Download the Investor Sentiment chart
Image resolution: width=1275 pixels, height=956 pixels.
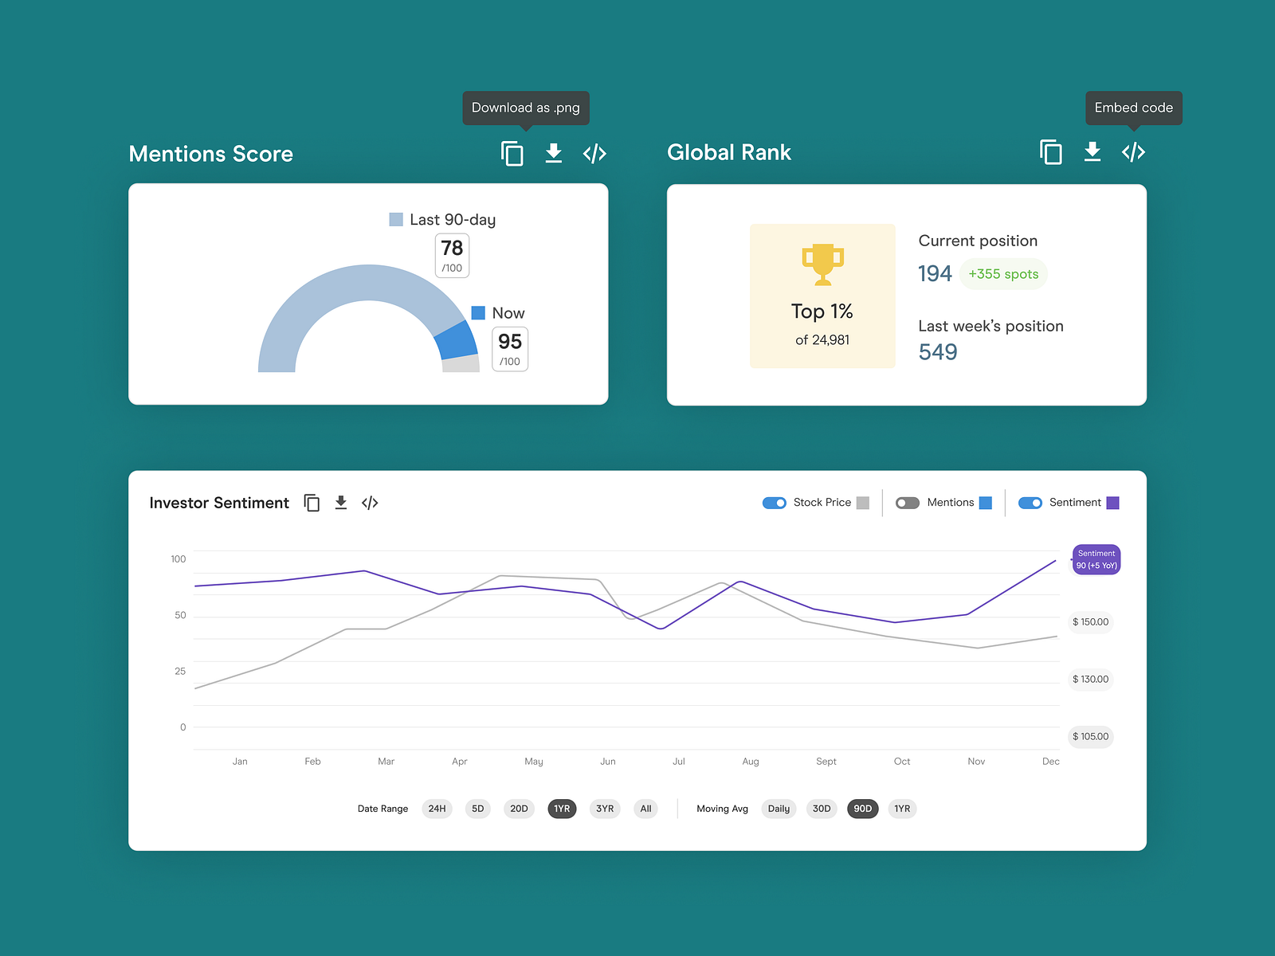[x=341, y=503]
